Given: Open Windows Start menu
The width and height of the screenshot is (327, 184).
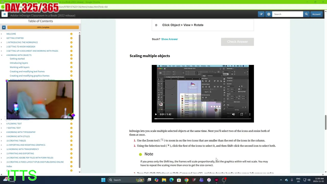Looking at the screenshot, I should pos(103,180).
